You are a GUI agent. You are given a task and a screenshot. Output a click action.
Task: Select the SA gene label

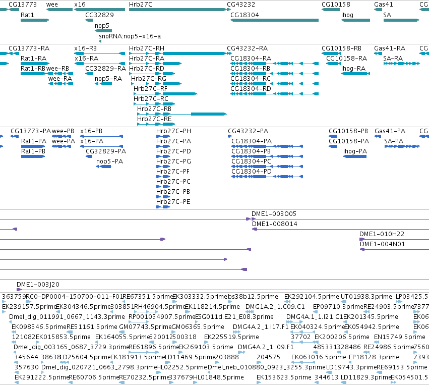pyautogui.click(x=387, y=15)
